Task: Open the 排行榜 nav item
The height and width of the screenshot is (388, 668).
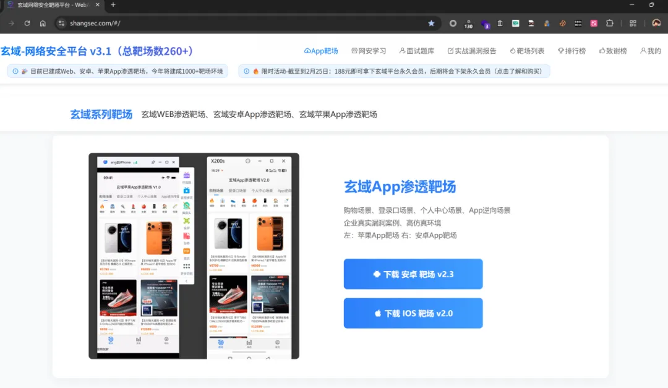Action: 572,51
